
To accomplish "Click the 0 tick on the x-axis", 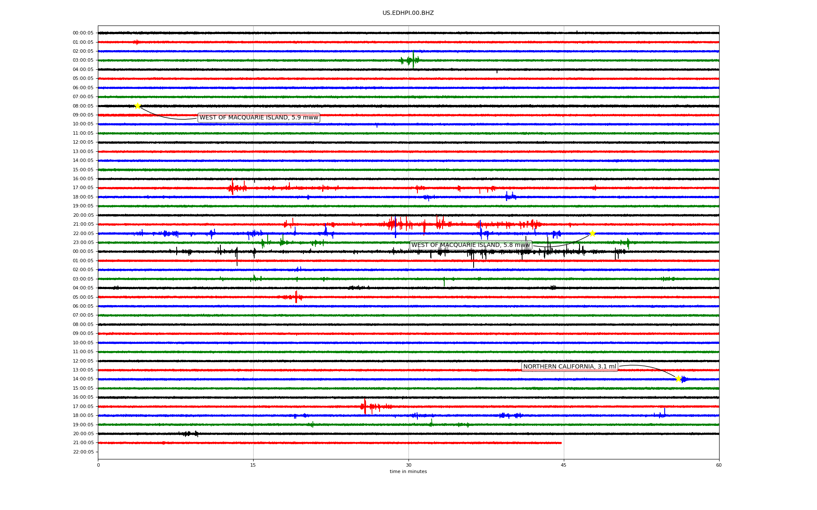I will pyautogui.click(x=98, y=465).
